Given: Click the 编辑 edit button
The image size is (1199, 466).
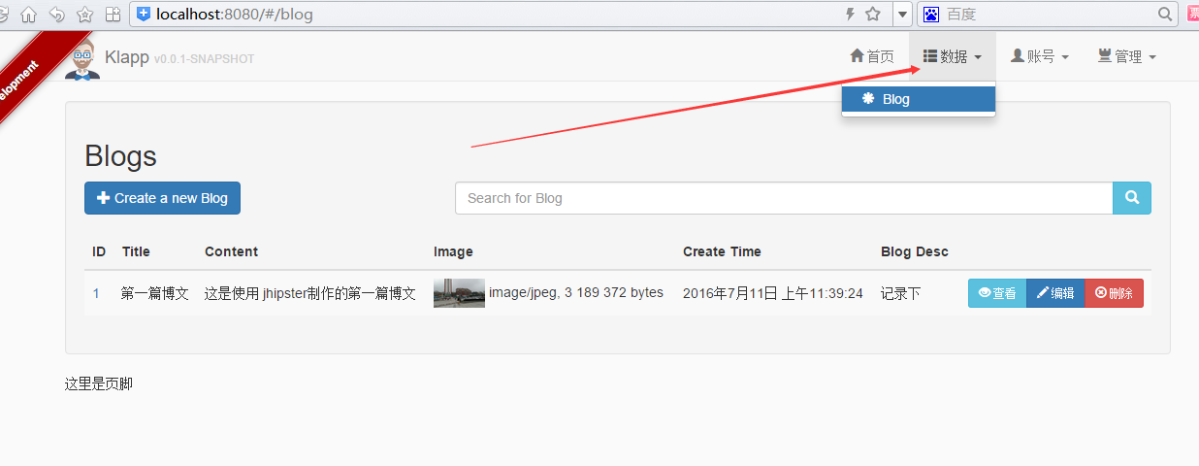Looking at the screenshot, I should click(x=1055, y=293).
